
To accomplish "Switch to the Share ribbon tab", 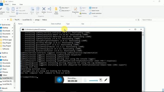I will [x=14, y=4].
